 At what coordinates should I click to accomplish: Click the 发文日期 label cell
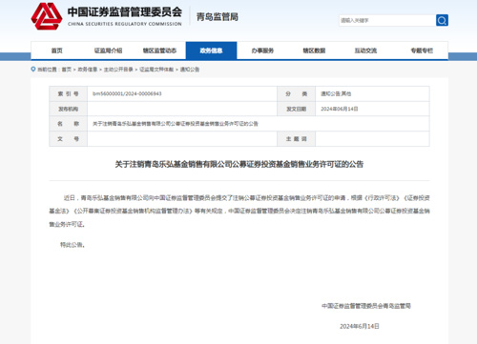[296, 109]
